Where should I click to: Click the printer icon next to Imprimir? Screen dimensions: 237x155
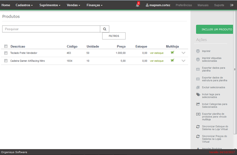coord(198,51)
